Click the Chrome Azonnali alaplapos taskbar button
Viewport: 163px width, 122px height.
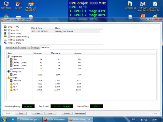pos(29,120)
